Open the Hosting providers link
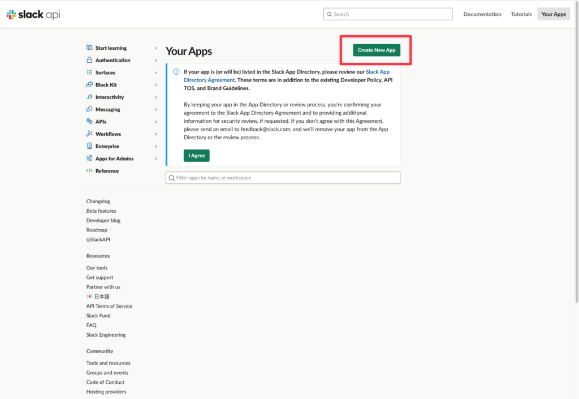Screen dimensions: 579x399 tap(106, 392)
